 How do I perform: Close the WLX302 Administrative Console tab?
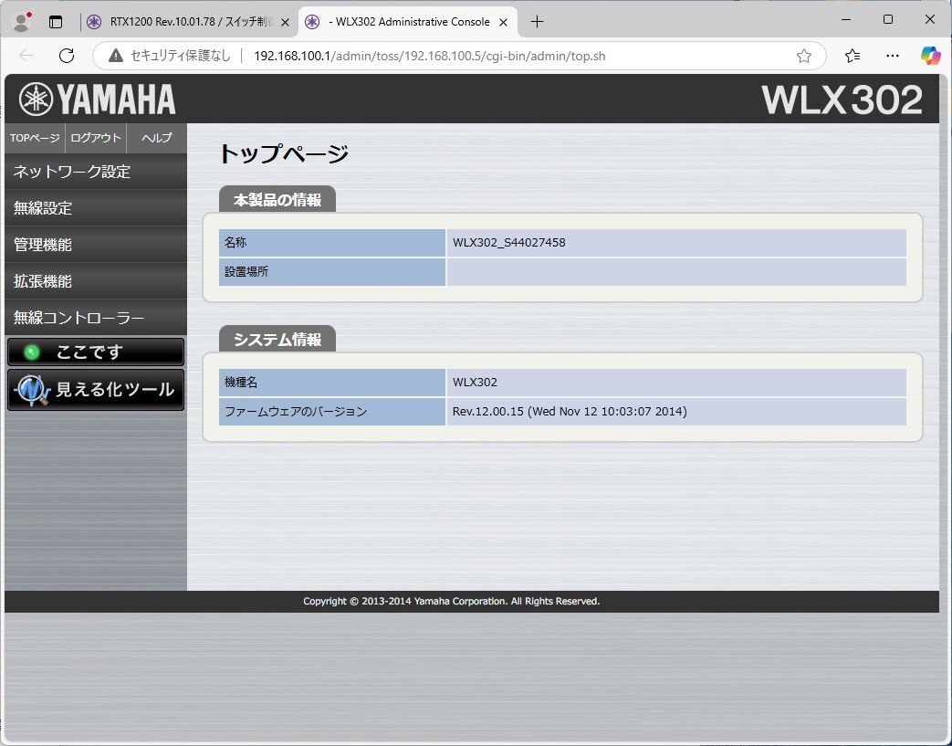(x=503, y=23)
